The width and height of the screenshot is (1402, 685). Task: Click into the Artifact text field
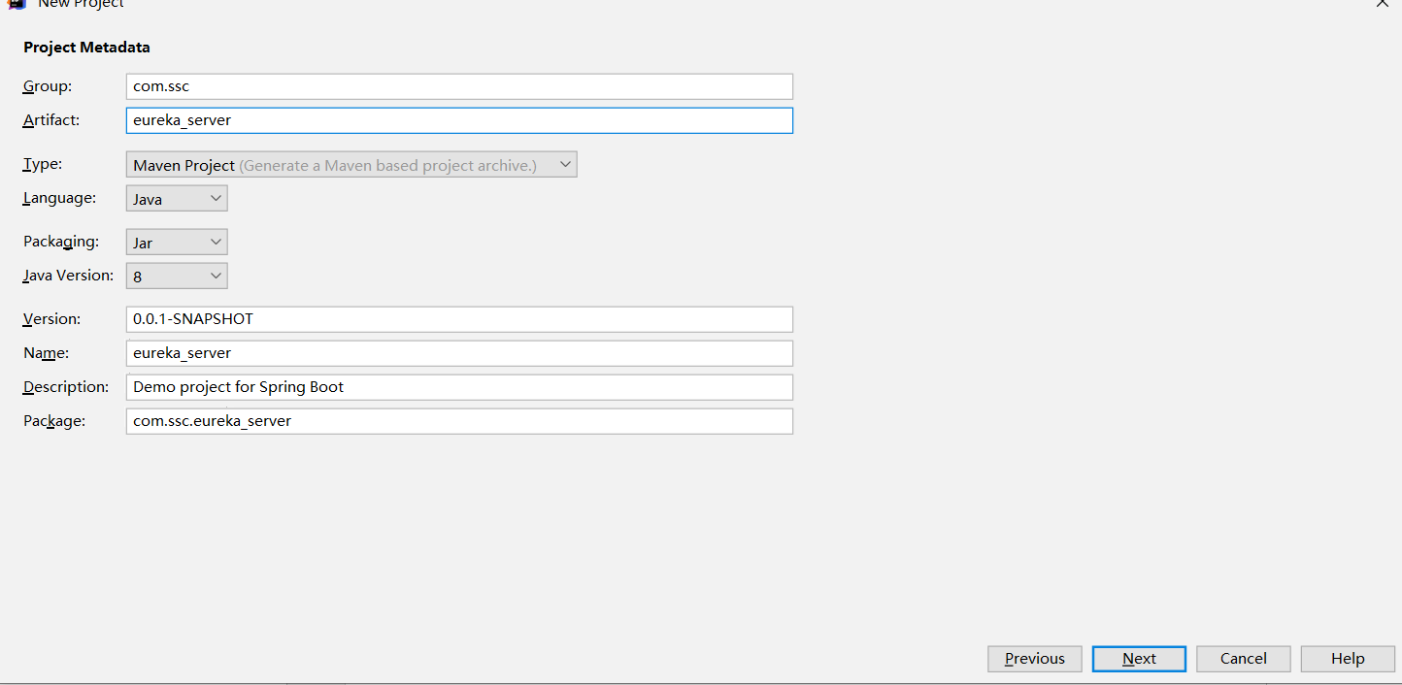(x=459, y=120)
